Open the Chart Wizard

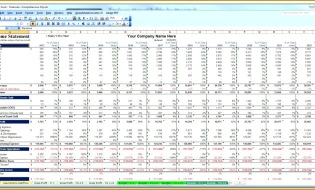pos(102,18)
